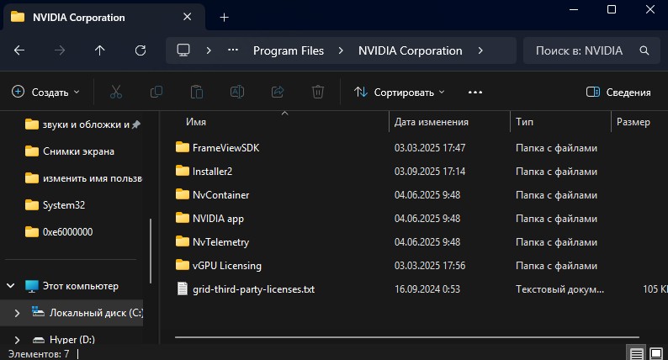Open the Сортировать dropdown menu
This screenshot has width=668, height=360.
399,92
